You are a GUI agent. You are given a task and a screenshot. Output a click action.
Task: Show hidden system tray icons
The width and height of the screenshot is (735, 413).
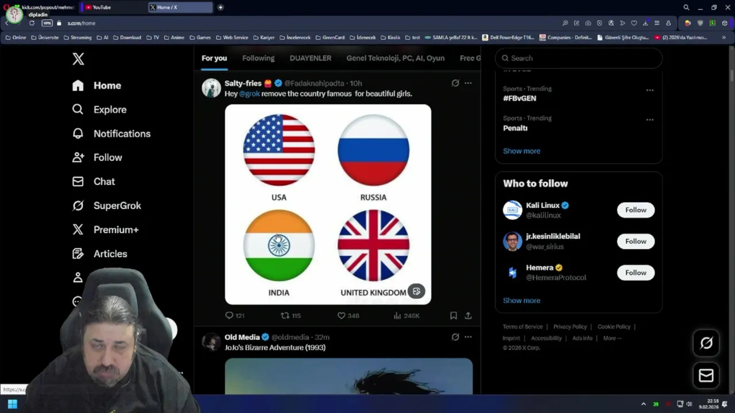coord(643,404)
